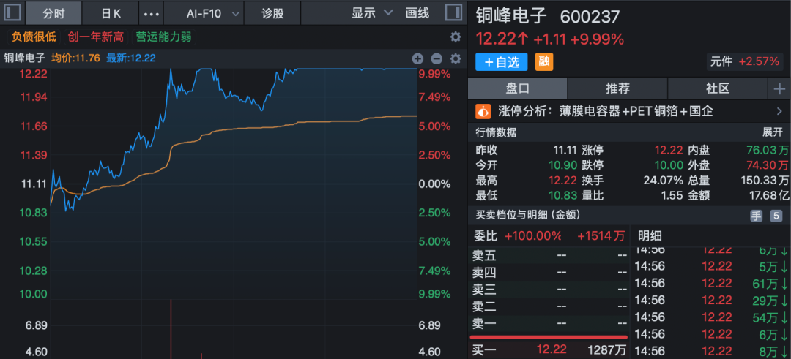The width and height of the screenshot is (791, 359).
Task: Click 均价:11.76 label on chart
Action: 76,58
